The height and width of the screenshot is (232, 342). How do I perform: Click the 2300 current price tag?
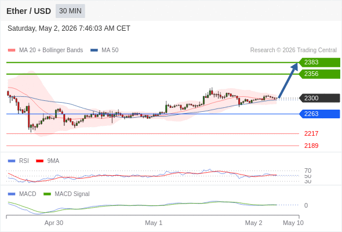coord(319,98)
